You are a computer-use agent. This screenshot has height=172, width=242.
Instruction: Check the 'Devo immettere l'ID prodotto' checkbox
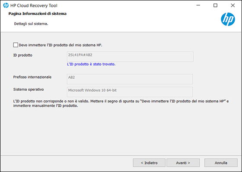(16, 45)
